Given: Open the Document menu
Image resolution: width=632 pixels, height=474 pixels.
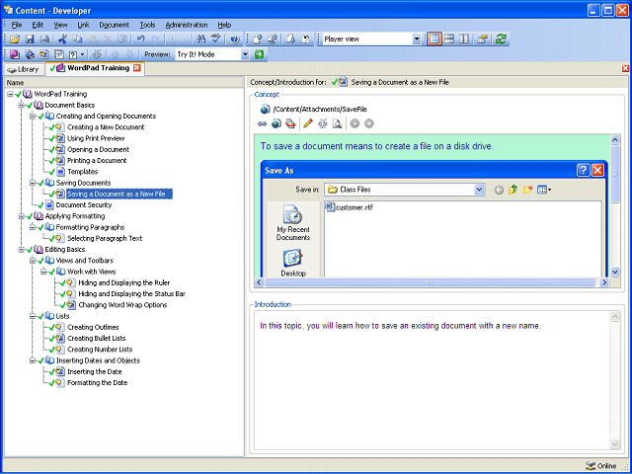Looking at the screenshot, I should (115, 25).
